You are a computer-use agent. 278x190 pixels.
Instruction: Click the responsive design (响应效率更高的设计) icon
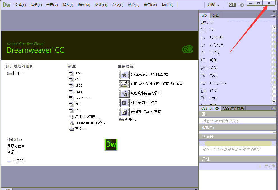click(x=124, y=93)
